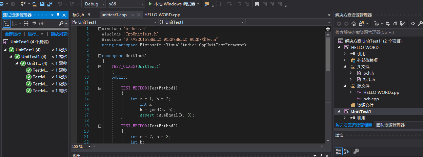The image size is (423, 157).
Task: Click the Redo arrow icon
Action: pos(72,4)
